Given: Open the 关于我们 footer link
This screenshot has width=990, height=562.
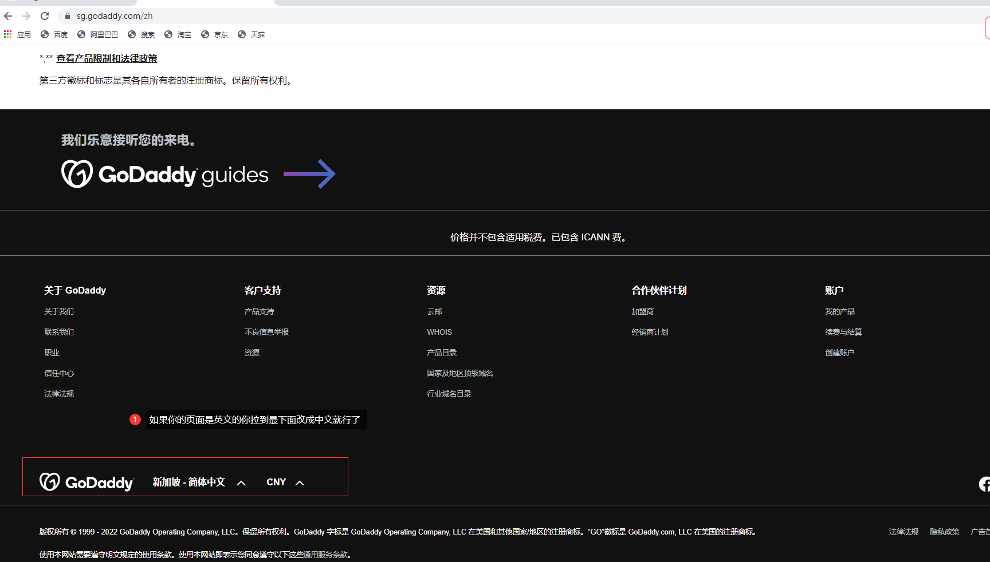Looking at the screenshot, I should pos(59,311).
